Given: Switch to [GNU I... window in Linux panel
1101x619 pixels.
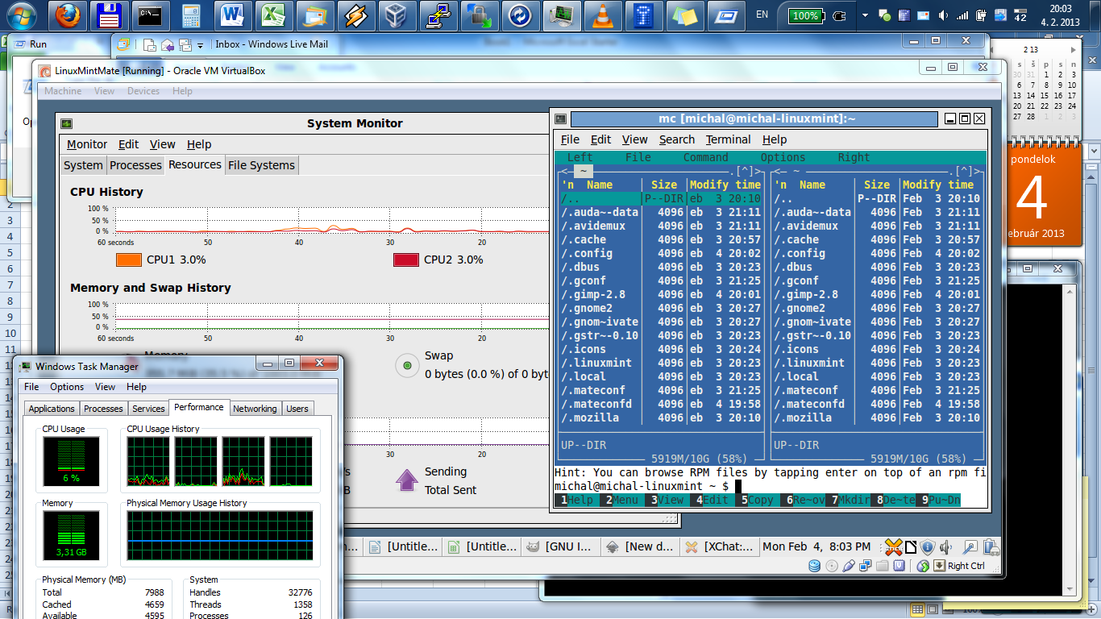Looking at the screenshot, I should click(x=560, y=546).
